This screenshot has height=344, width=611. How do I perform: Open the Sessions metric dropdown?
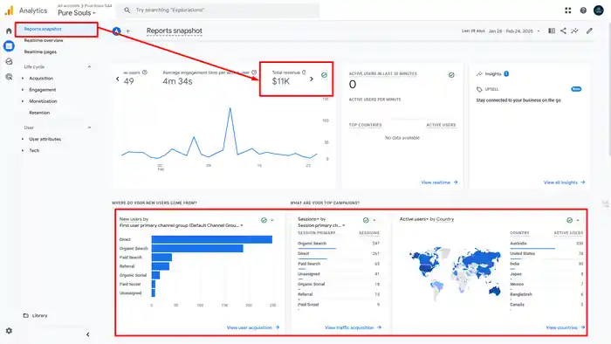[x=309, y=219]
